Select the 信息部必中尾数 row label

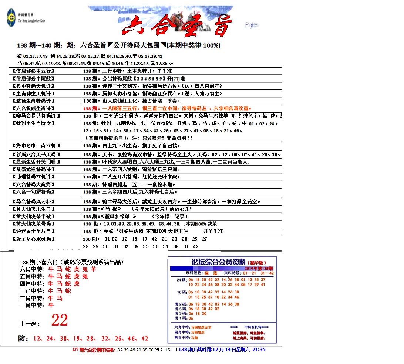tap(33, 78)
